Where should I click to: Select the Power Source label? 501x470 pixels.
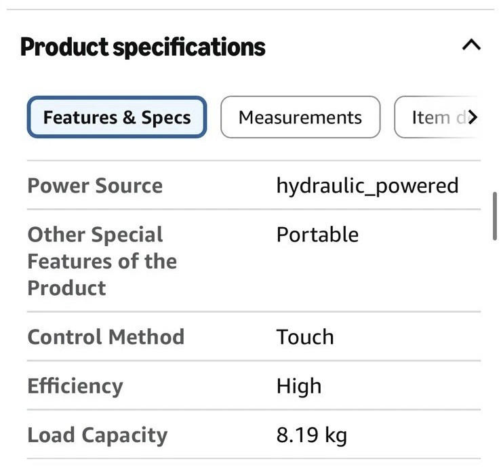pyautogui.click(x=95, y=185)
